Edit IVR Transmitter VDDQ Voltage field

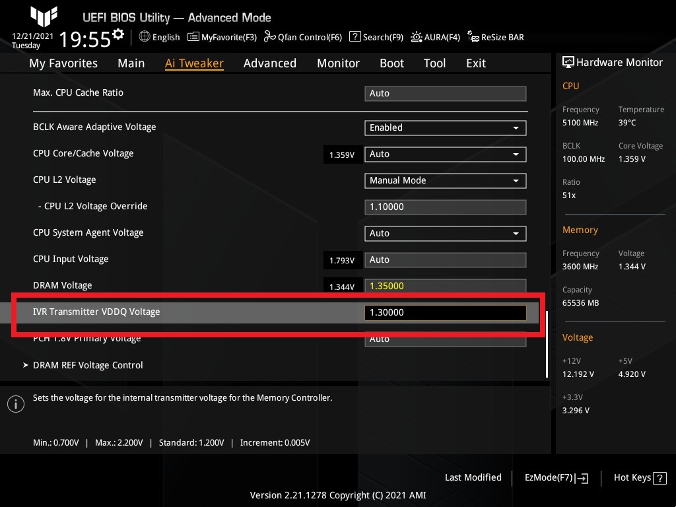[446, 312]
